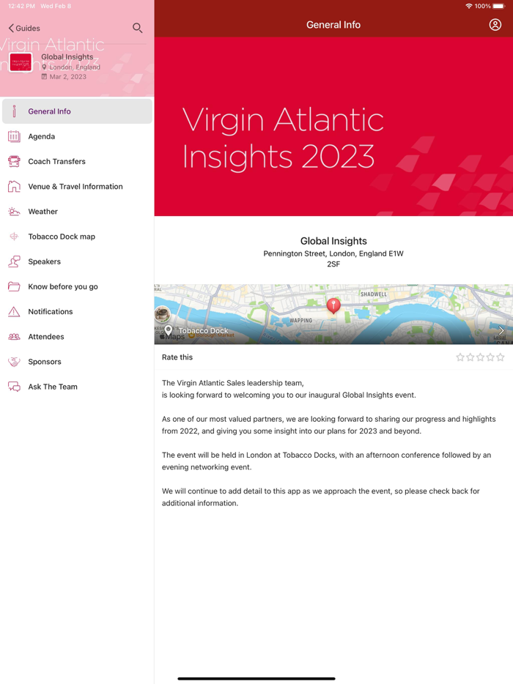
Task: Open Ask The Team section
Action: [x=77, y=387]
